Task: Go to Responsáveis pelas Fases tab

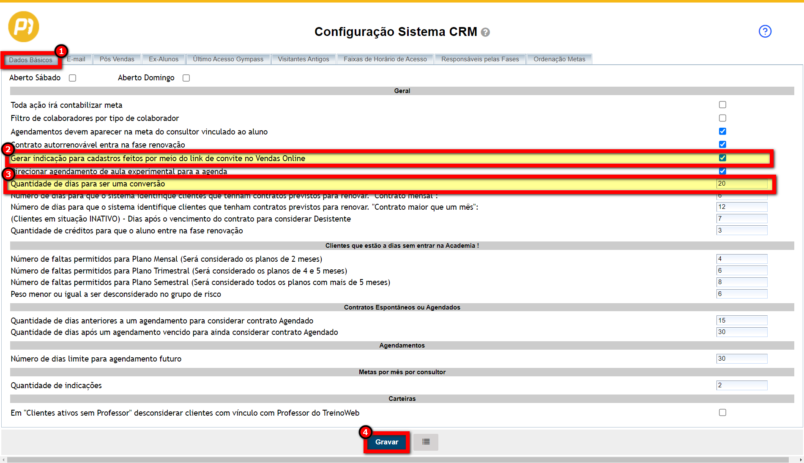Action: (x=480, y=59)
